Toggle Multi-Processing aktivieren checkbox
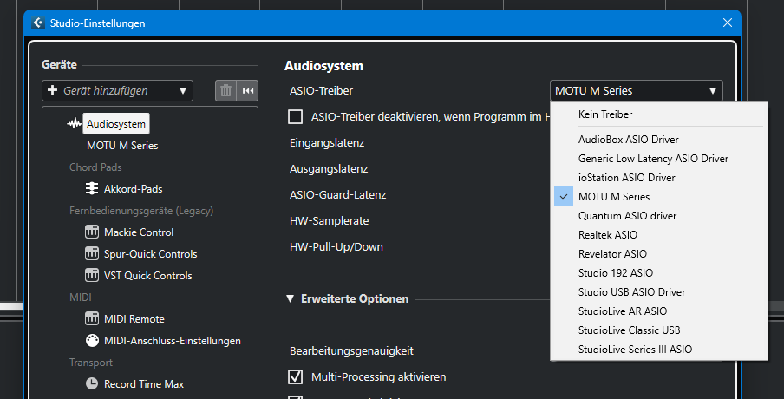Viewport: 784px width, 399px height. (295, 377)
